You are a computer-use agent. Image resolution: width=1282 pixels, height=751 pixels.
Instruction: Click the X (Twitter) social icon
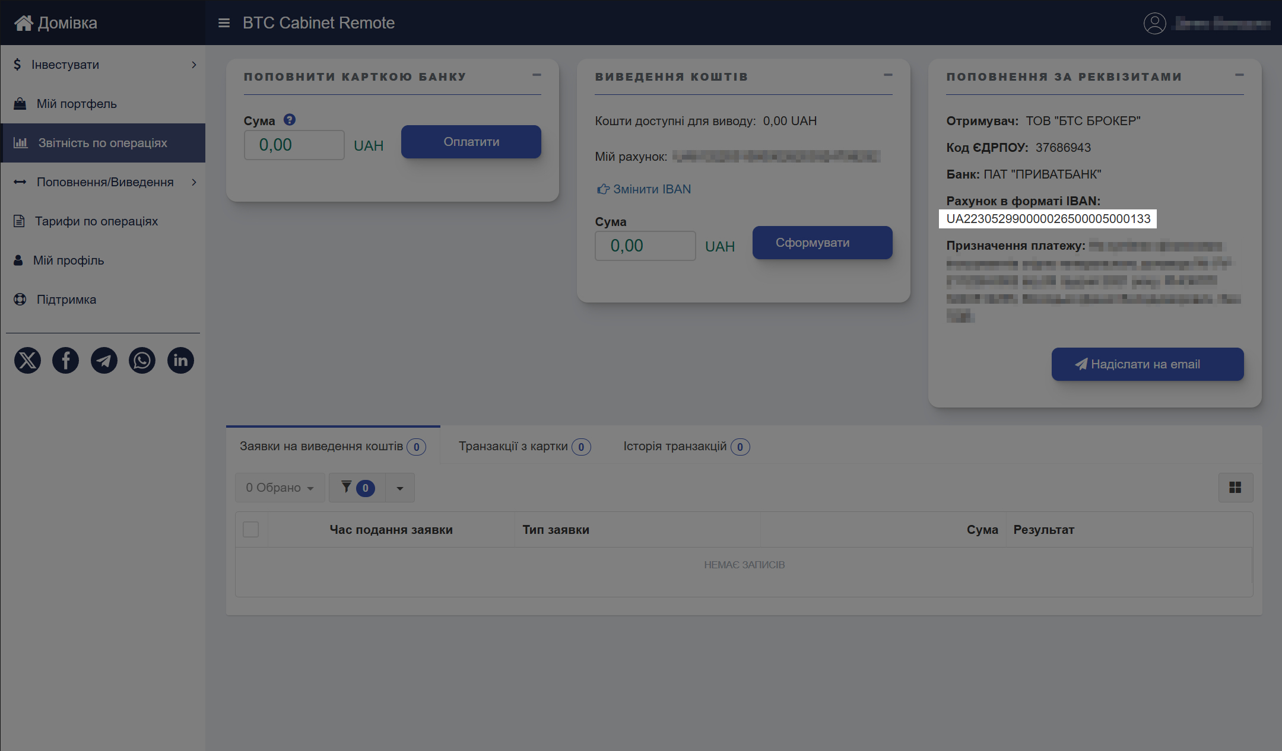coord(27,361)
